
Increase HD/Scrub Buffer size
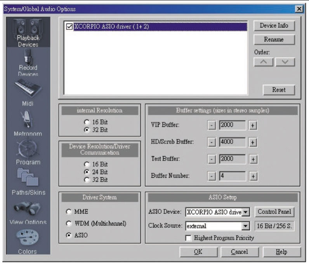(x=253, y=142)
